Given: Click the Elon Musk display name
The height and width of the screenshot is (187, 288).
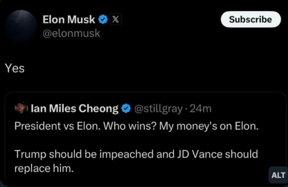Looking at the screenshot, I should [69, 19].
